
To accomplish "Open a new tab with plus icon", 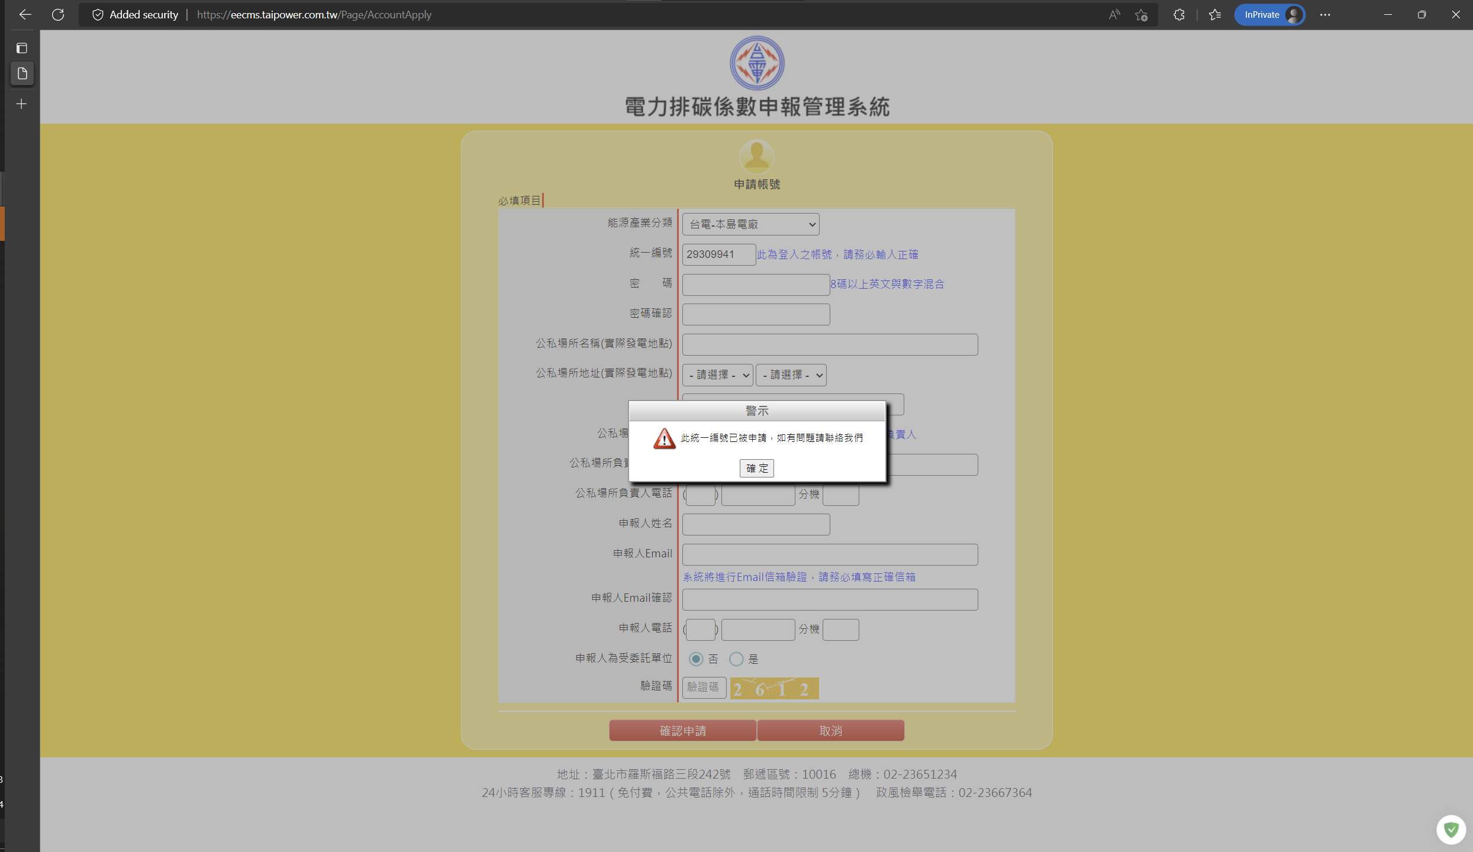I will coord(22,104).
